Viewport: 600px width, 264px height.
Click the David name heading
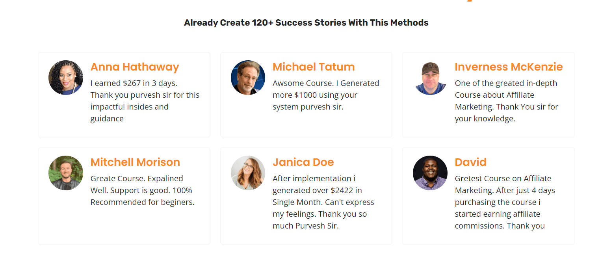470,162
